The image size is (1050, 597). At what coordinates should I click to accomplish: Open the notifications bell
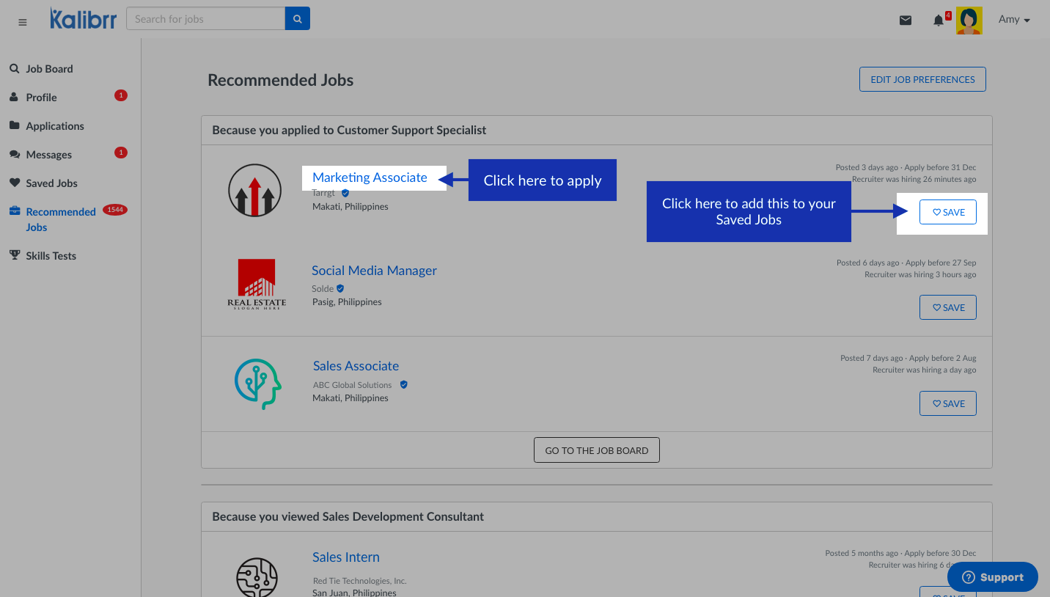939,21
